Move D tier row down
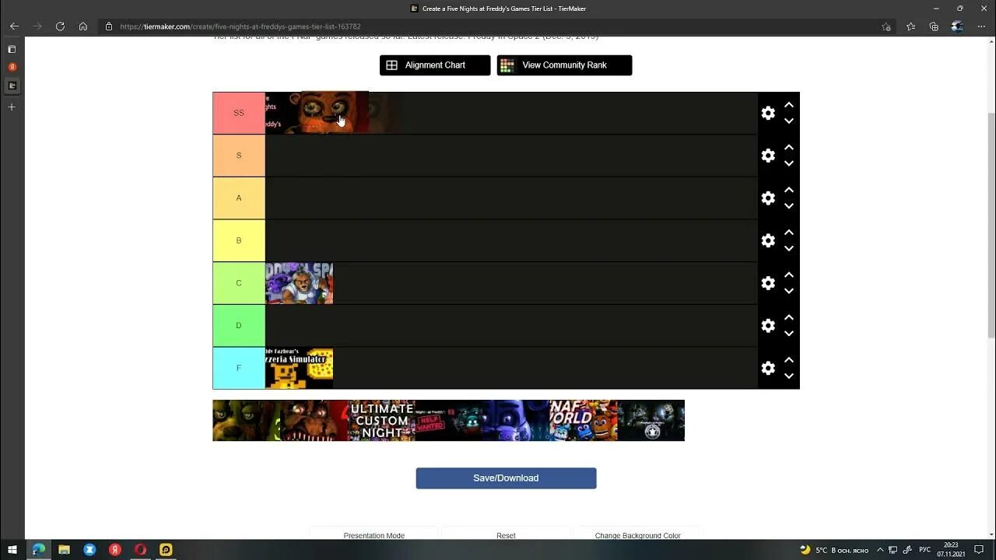The image size is (996, 560). pos(789,333)
